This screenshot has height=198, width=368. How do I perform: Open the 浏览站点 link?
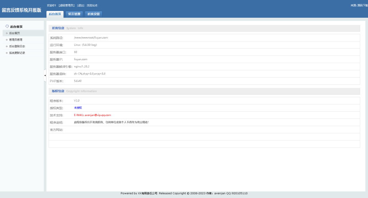[x=92, y=5]
